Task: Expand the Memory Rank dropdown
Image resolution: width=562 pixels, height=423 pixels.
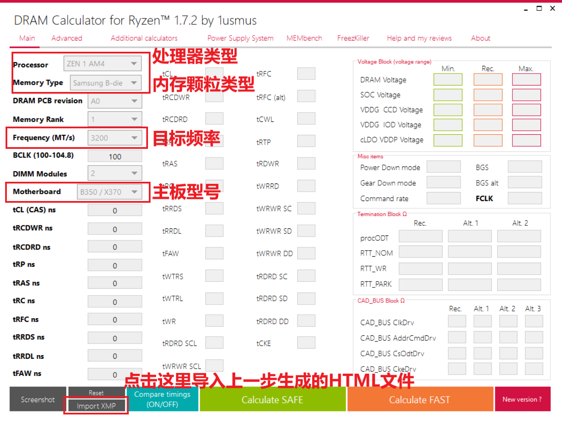Action: [x=115, y=119]
